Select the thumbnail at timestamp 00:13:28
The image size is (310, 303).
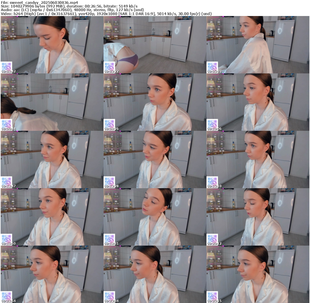155,160
